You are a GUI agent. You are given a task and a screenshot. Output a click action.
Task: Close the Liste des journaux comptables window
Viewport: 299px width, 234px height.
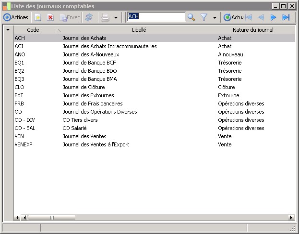click(x=292, y=6)
